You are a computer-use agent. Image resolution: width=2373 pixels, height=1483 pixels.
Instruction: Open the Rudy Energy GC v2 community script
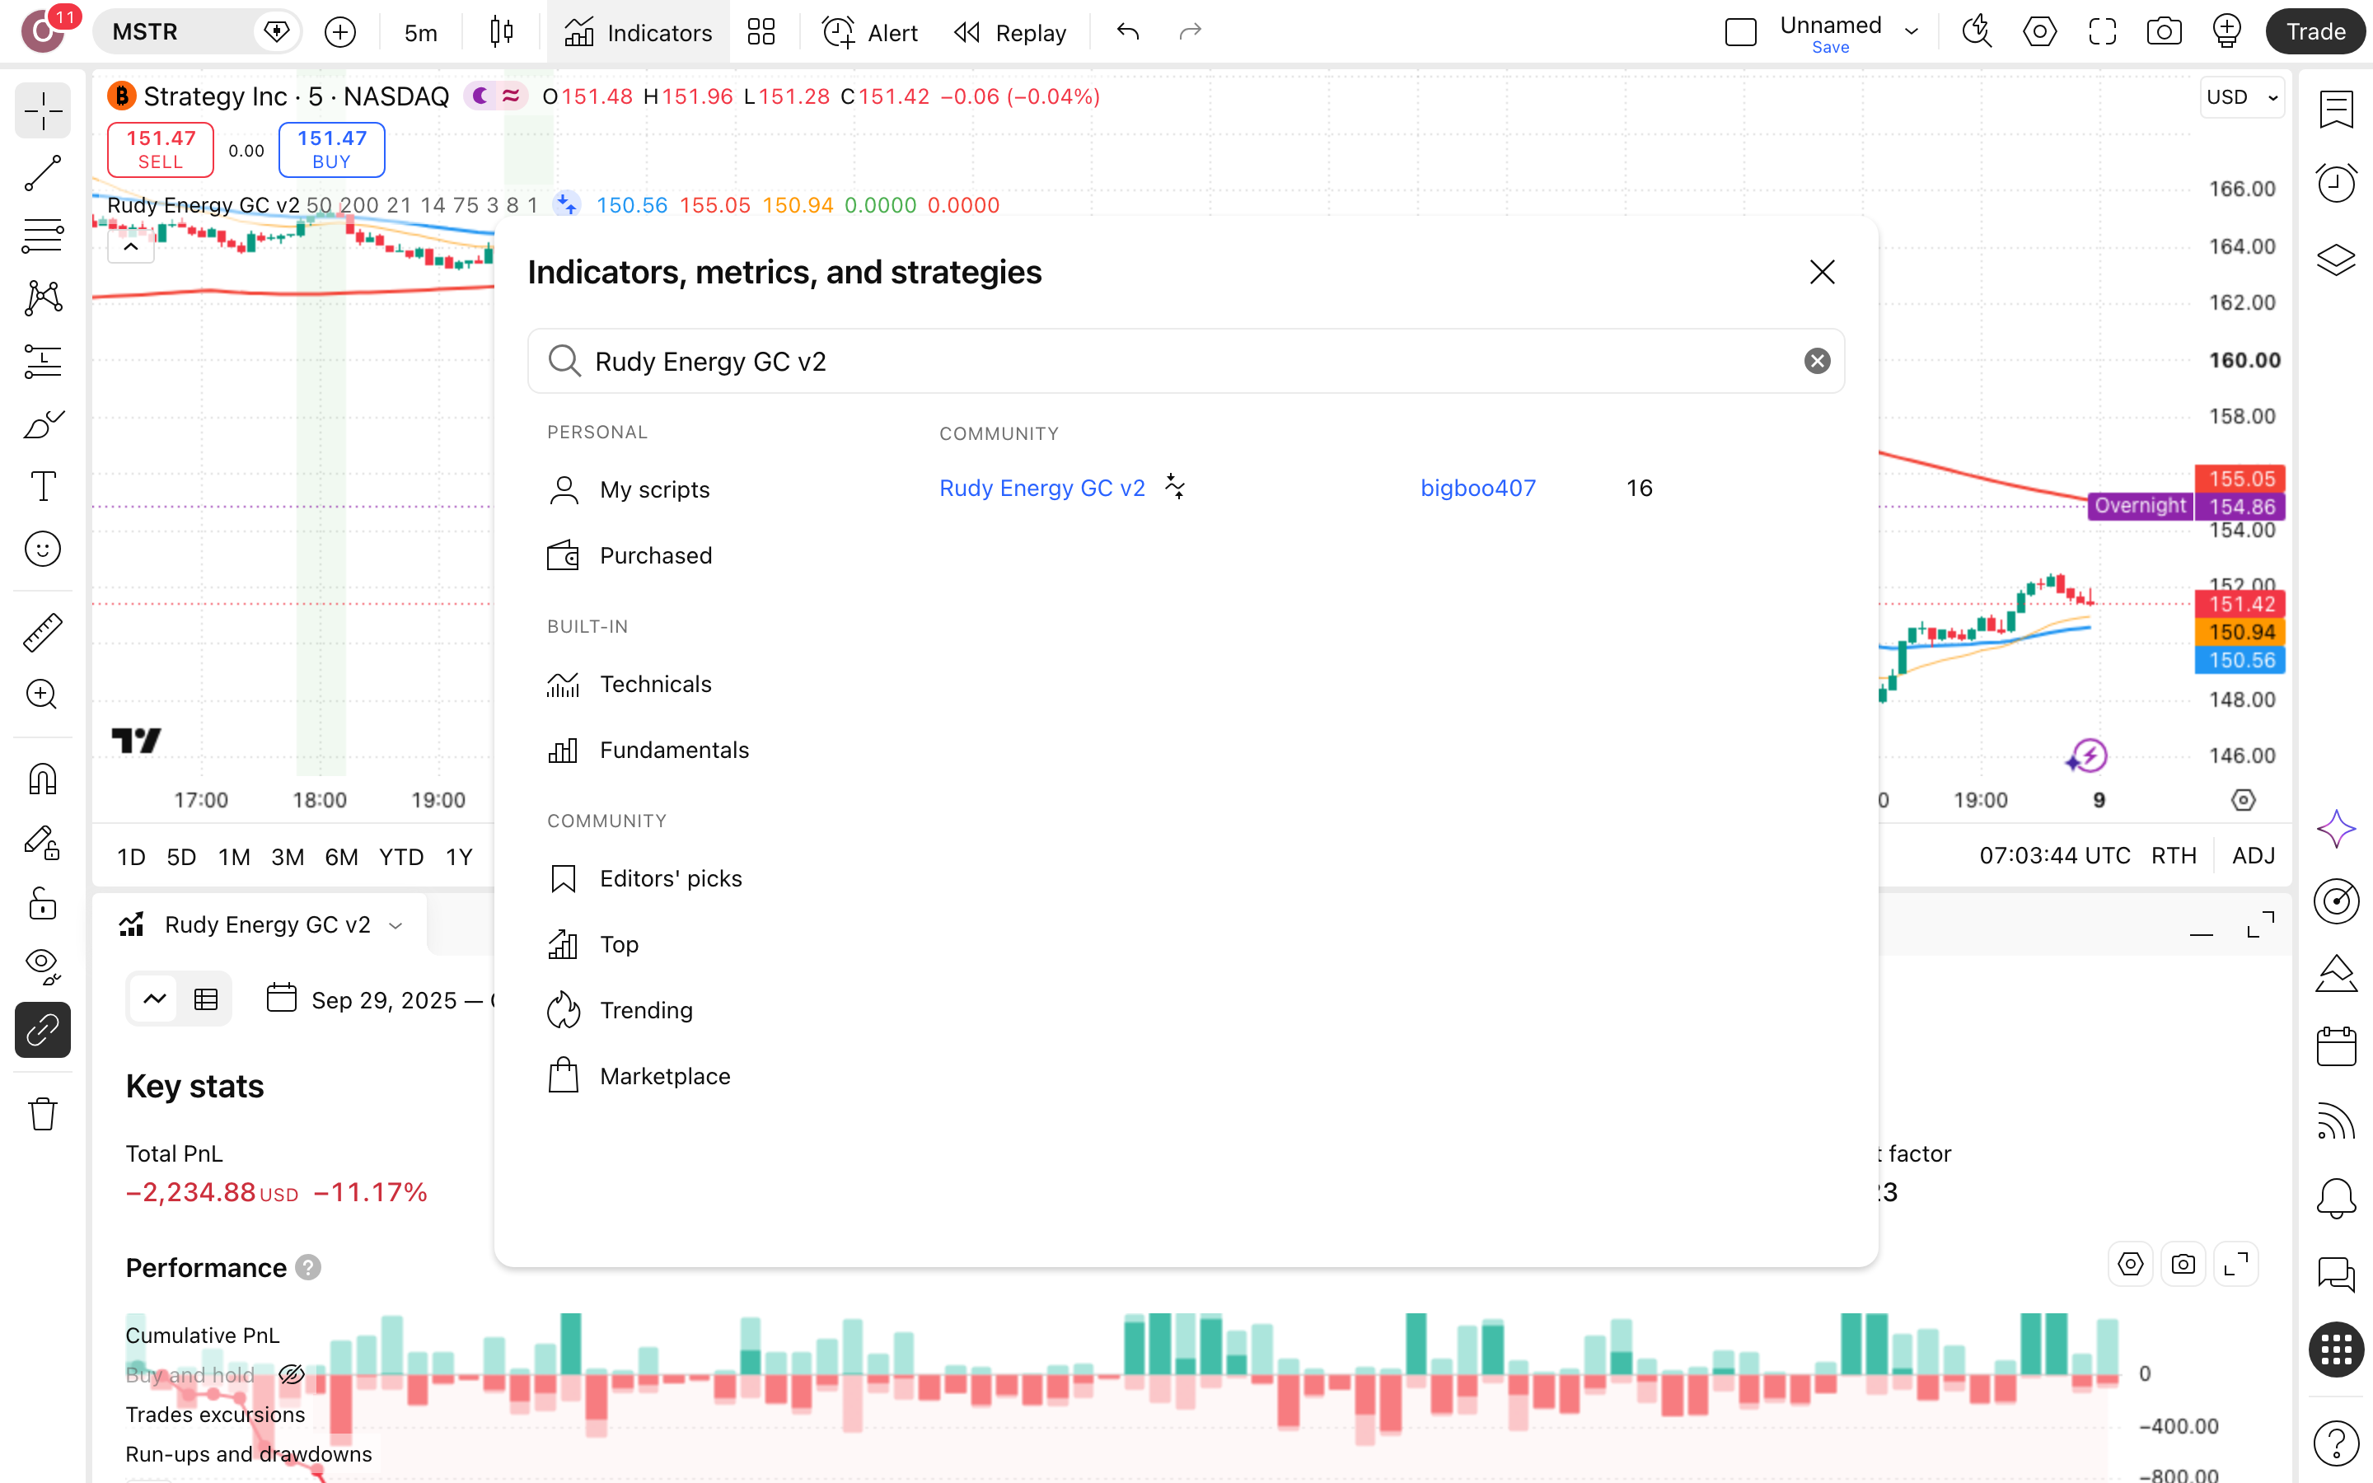tap(1042, 488)
